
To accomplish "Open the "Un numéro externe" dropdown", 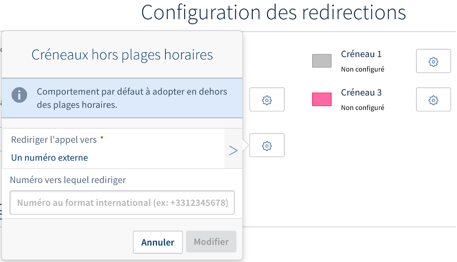I will (x=50, y=158).
